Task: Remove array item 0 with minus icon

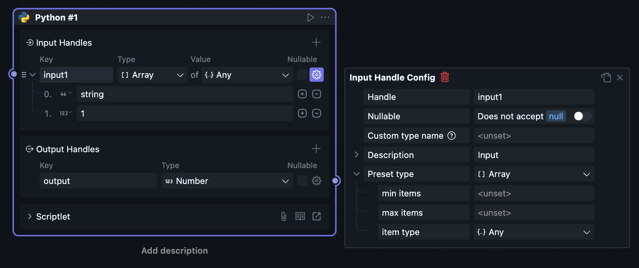Action: pos(316,94)
